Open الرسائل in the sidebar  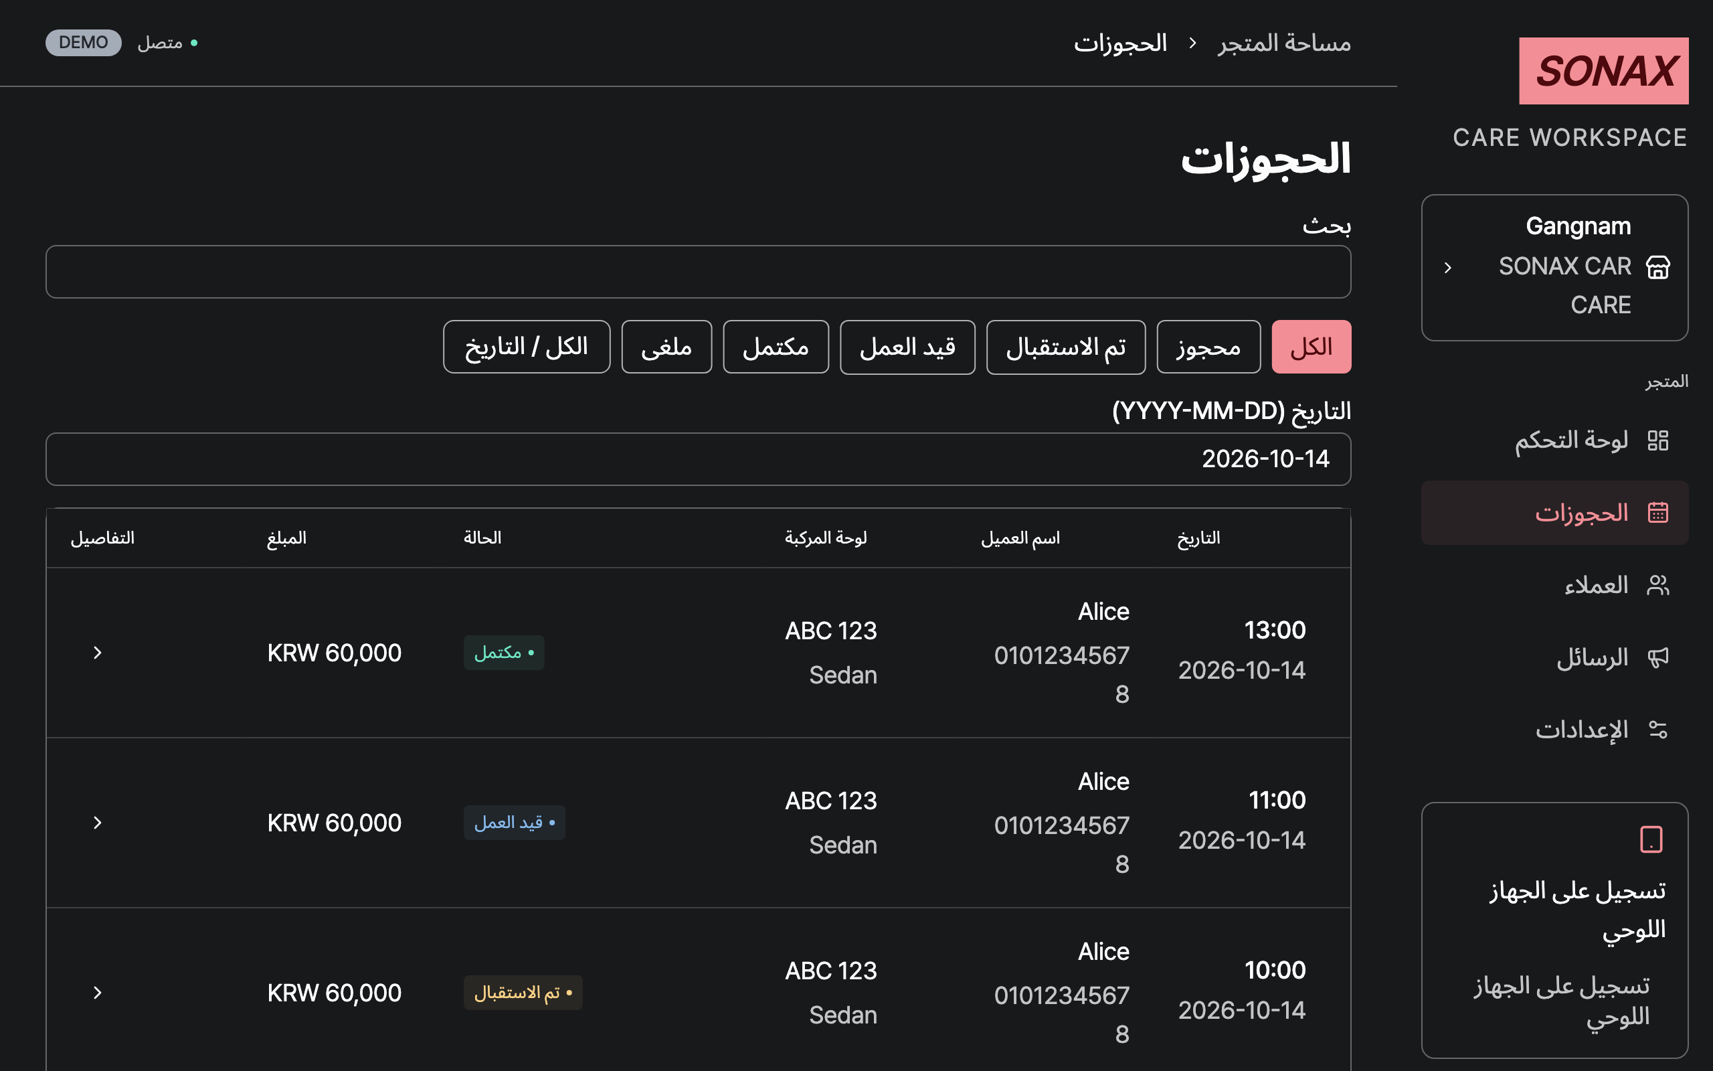[x=1554, y=658]
